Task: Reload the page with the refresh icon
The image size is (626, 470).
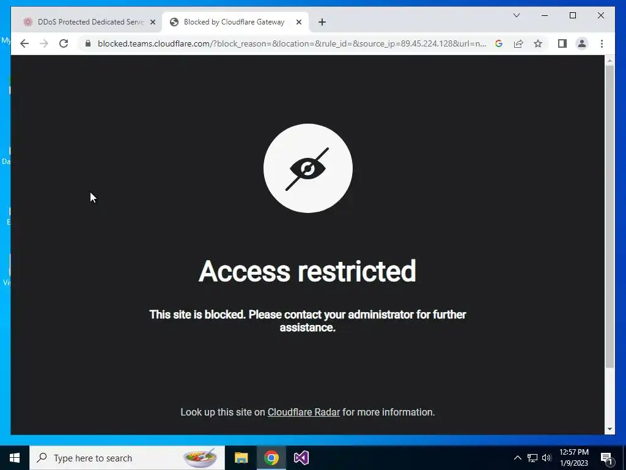Action: coord(64,43)
